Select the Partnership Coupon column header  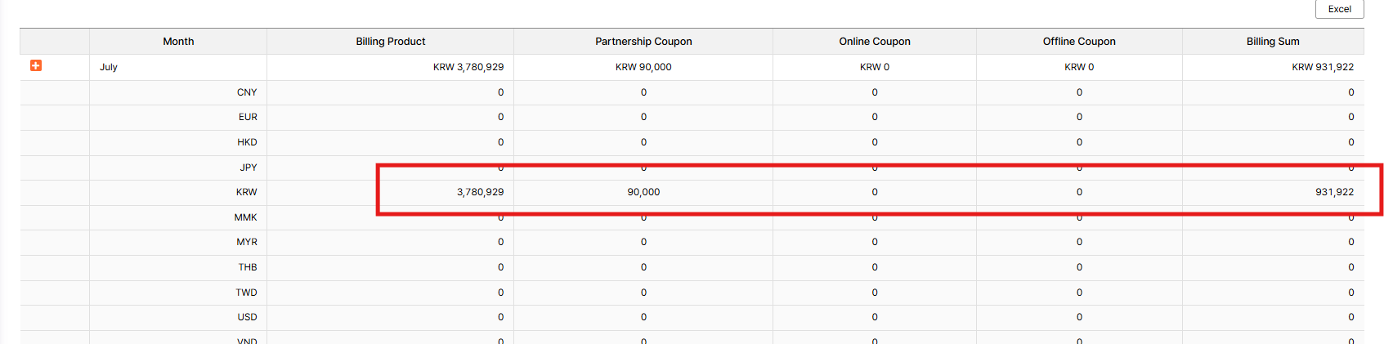tap(643, 42)
